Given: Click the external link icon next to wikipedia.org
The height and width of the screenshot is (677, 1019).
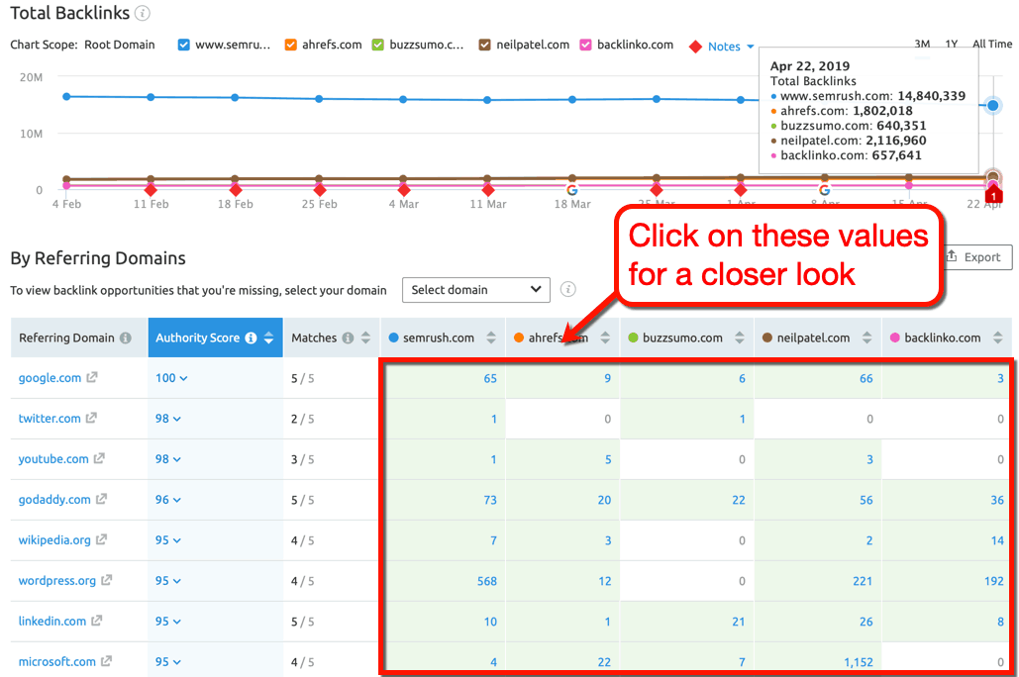Looking at the screenshot, I should coord(102,539).
